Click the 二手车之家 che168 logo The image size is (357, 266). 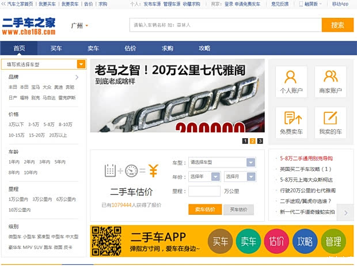point(29,26)
